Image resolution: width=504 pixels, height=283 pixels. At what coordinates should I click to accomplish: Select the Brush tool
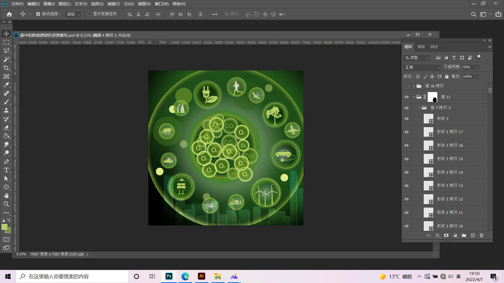[6, 102]
